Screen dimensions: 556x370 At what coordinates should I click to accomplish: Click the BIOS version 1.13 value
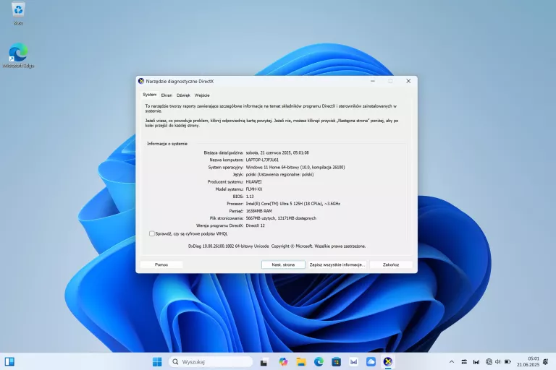250,197
